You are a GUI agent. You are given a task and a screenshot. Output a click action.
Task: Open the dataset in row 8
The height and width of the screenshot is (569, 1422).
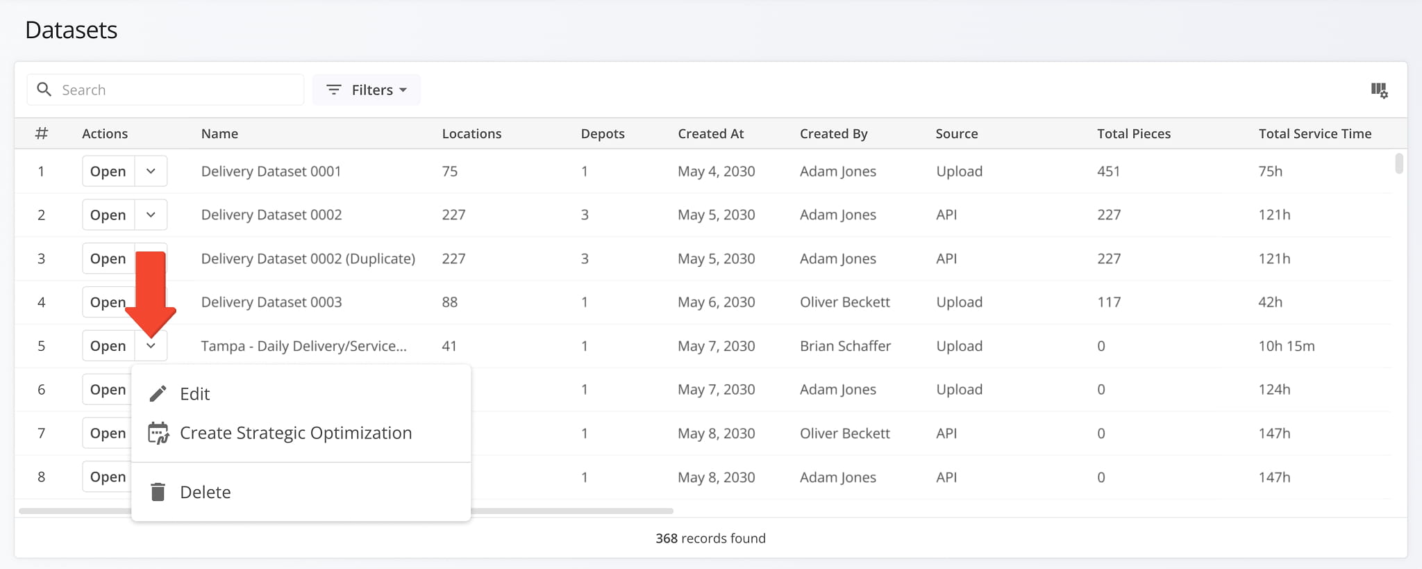(x=108, y=477)
